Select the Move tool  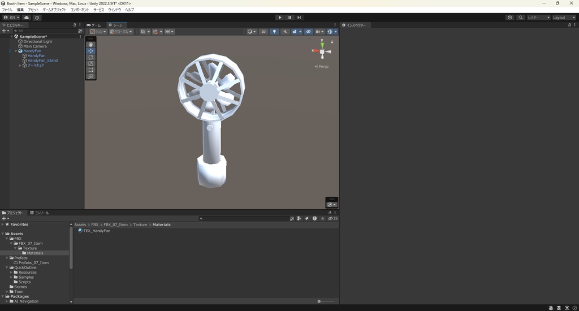click(x=90, y=50)
